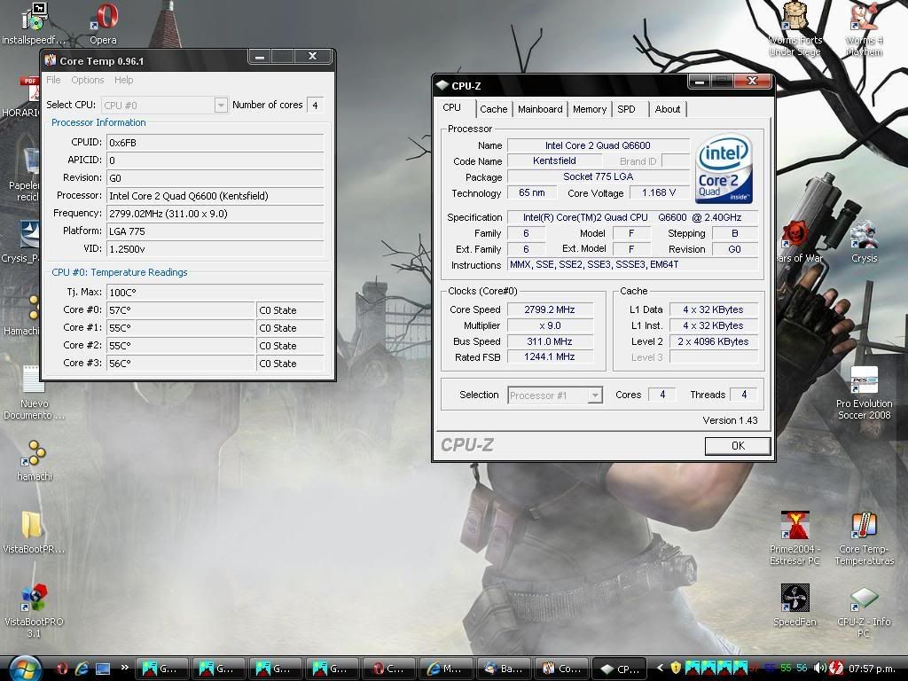Expand the Quick Launch overflow chevron
The width and height of the screenshot is (908, 681).
(x=124, y=667)
